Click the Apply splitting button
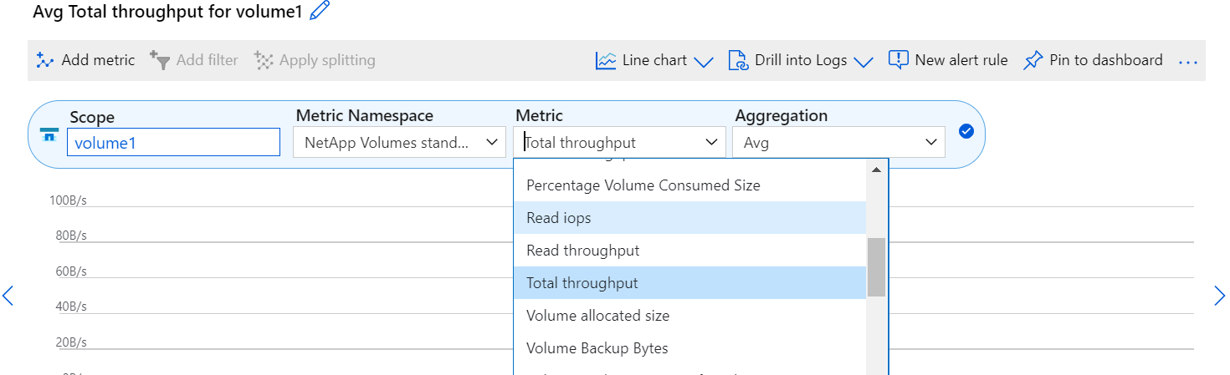This screenshot has height=375, width=1230. [315, 60]
